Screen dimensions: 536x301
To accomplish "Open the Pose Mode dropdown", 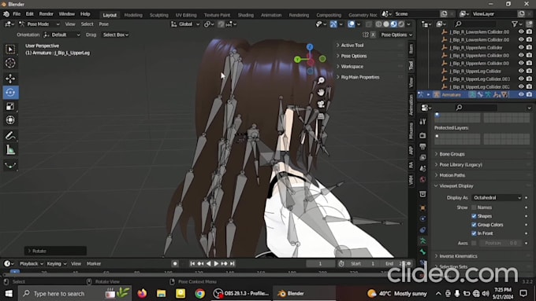I will [x=39, y=24].
